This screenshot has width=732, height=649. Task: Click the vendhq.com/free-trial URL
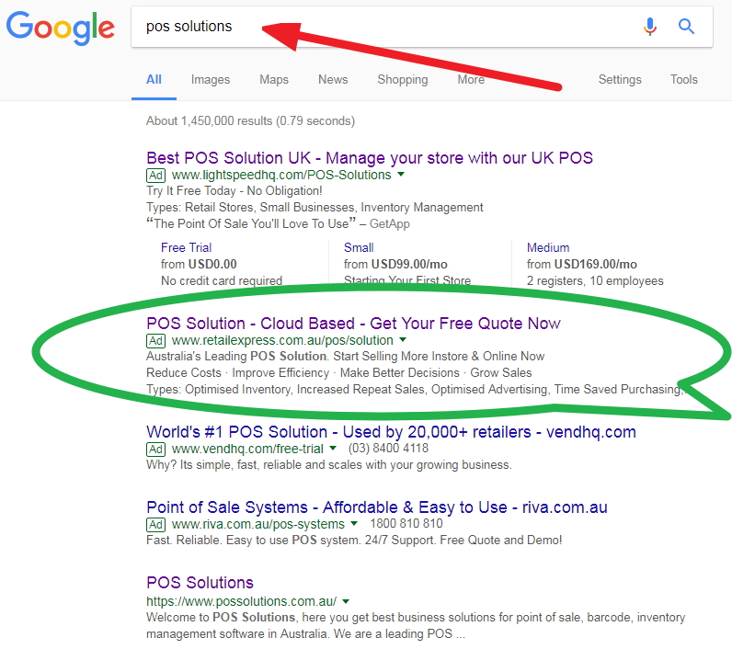pyautogui.click(x=247, y=450)
